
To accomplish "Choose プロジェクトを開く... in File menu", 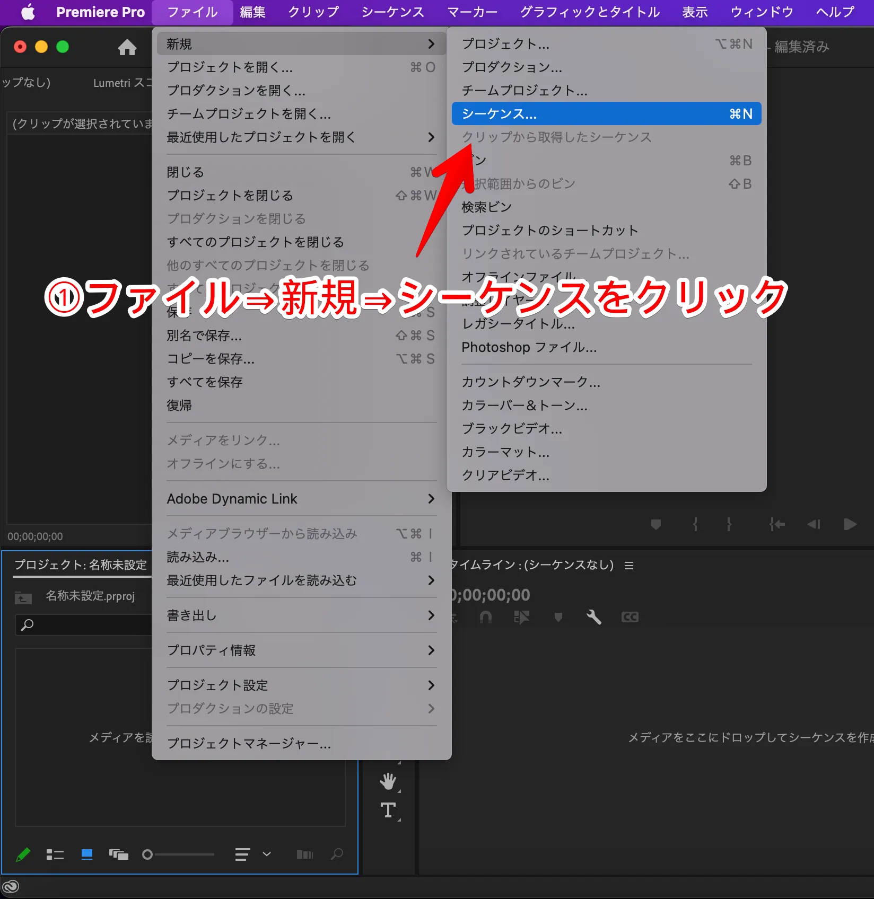I will pos(301,67).
